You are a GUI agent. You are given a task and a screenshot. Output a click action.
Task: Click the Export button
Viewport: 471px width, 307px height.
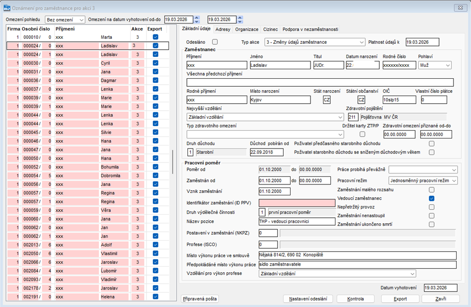pyautogui.click(x=400, y=299)
